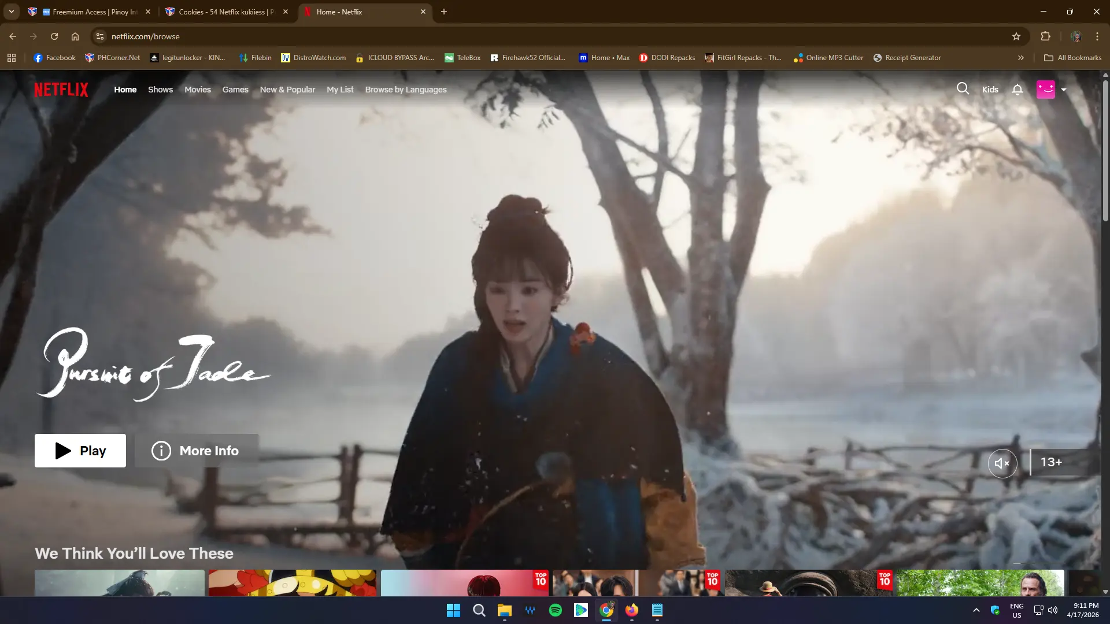Open My List
This screenshot has height=624, width=1110.
pos(340,90)
